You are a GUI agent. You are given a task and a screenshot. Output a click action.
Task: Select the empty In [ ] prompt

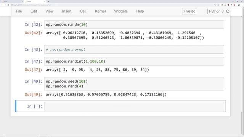coord(35,106)
